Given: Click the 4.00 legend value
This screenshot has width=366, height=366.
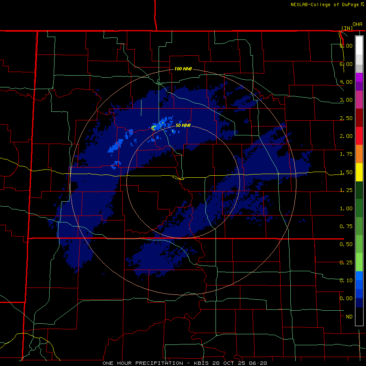Looking at the screenshot, I should (x=346, y=82).
